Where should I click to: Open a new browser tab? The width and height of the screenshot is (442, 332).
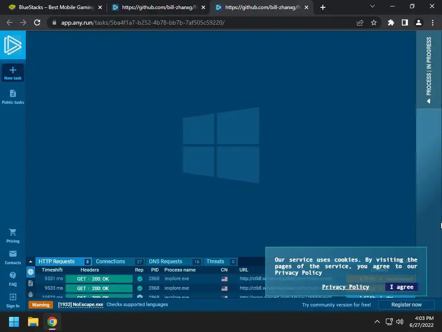323,8
